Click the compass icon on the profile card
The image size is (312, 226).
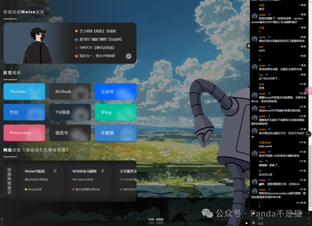click(129, 56)
